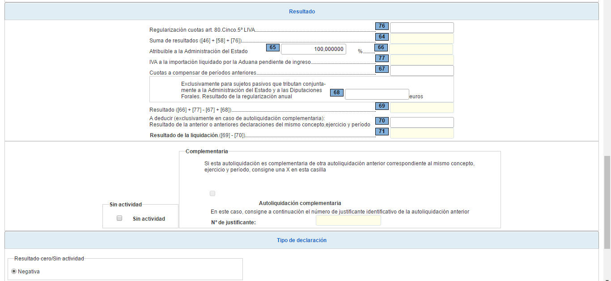The width and height of the screenshot is (611, 281).
Task: Click the Resultado field for box 69
Action: [421, 108]
